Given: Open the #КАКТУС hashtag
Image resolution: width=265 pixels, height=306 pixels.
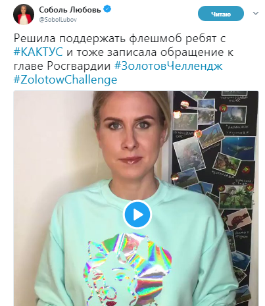Looking at the screenshot, I should pos(38,52).
